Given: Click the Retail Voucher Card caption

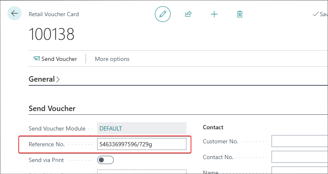Looking at the screenshot, I should point(54,14).
